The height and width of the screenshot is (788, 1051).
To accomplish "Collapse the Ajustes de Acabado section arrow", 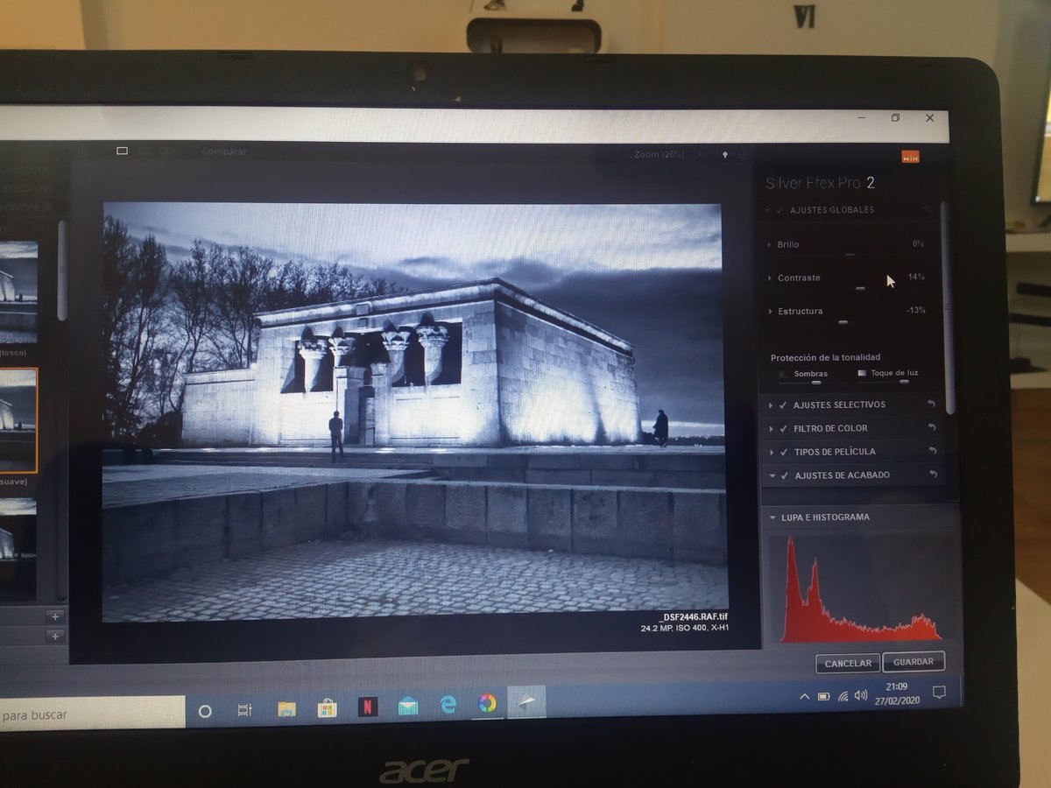I will pyautogui.click(x=772, y=475).
